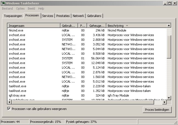Click the horizontal scrollbar thumb
Image resolution: width=178 pixels, height=125 pixels.
tap(83, 102)
